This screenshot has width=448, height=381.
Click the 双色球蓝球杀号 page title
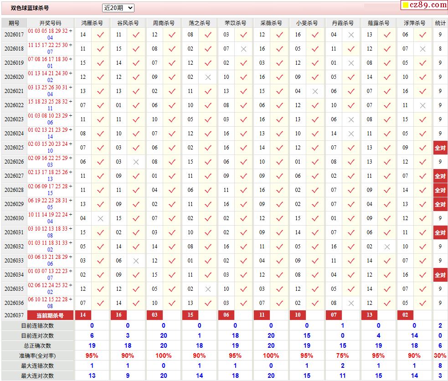pyautogui.click(x=30, y=8)
